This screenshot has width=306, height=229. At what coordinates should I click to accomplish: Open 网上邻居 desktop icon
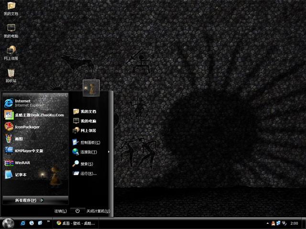pyautogui.click(x=11, y=52)
